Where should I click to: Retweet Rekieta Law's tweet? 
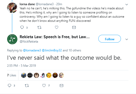click(27, 86)
